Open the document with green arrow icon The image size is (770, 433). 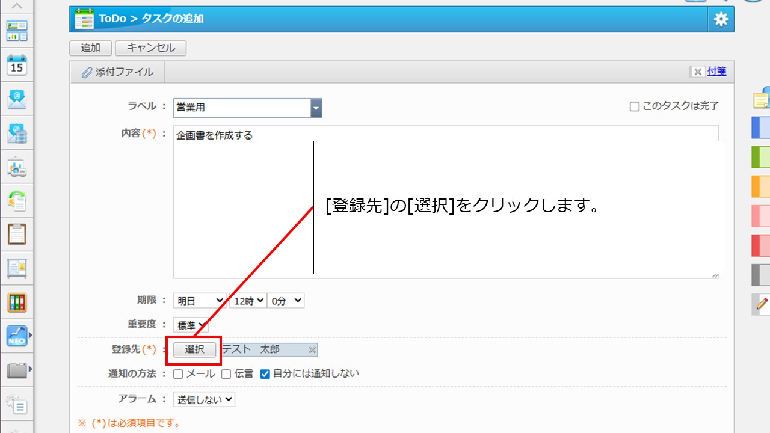click(17, 201)
